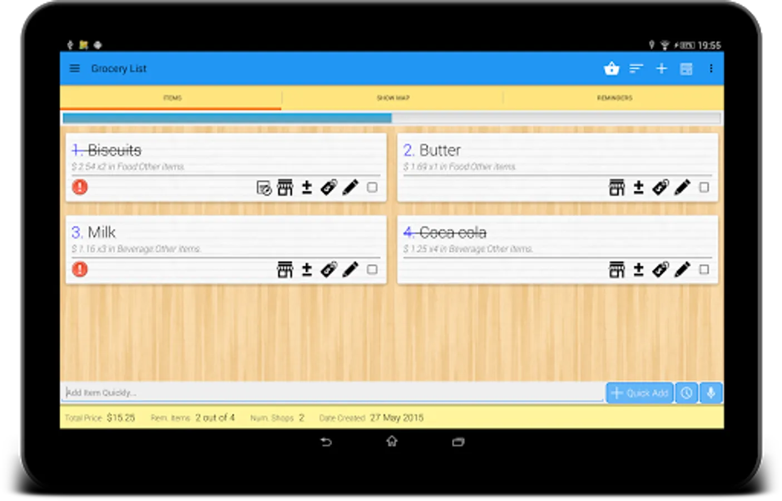Viewport: 782px width, 501px height.
Task: Open the shop icon on Biscuits card
Action: 285,188
